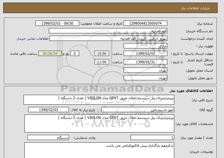Click the label گروه کالا
This screenshot has height=158, width=224.
pos(206,110)
